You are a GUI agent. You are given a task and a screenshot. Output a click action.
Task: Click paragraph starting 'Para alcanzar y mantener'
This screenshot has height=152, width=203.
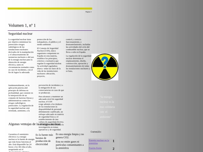(51, 113)
